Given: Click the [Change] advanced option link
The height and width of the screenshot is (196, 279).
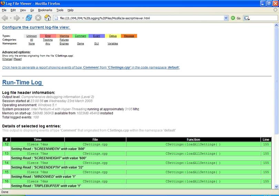Looking at the screenshot, I should tap(7, 59).
